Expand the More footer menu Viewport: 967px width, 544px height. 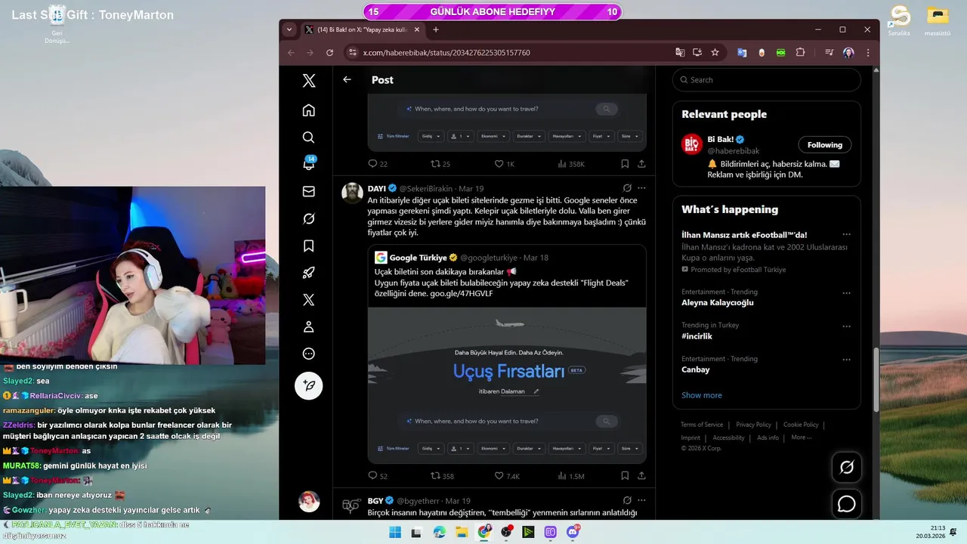pyautogui.click(x=801, y=437)
